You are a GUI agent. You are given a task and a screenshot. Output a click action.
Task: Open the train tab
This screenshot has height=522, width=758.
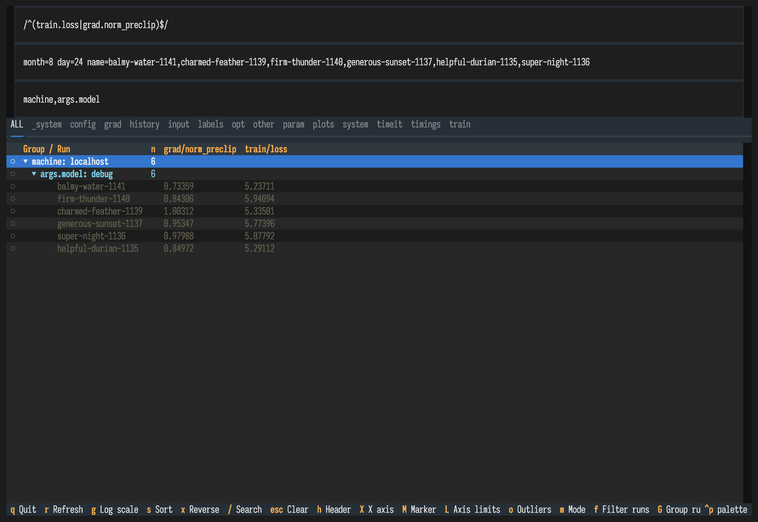tap(460, 124)
